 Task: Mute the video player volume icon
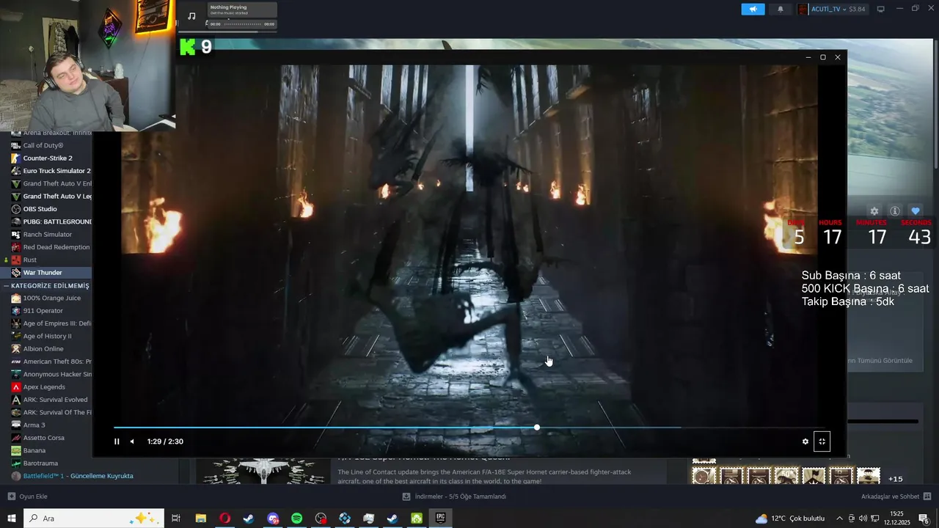132,441
